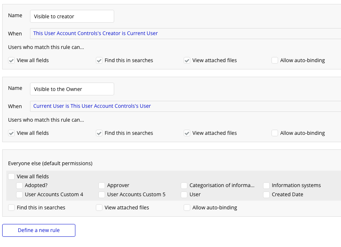Enable the Adopted? field checkbox

click(x=19, y=186)
